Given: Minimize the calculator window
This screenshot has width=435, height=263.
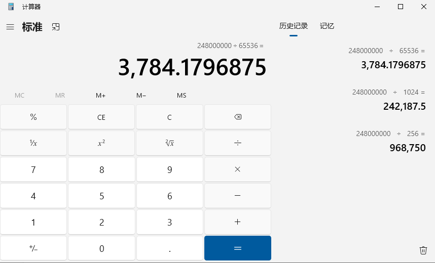Looking at the screenshot, I should (377, 7).
